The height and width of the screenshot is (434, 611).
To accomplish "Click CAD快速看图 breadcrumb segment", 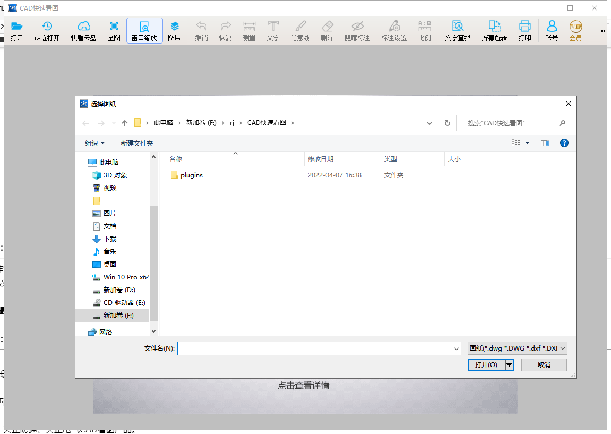I will click(266, 123).
